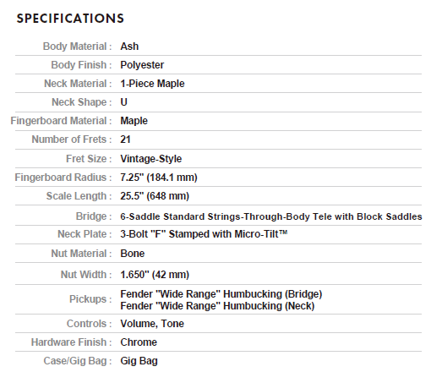Click the Wide Range Humbucking (Bridge) pickup
Screen dimensions: 431x372
click(x=221, y=294)
